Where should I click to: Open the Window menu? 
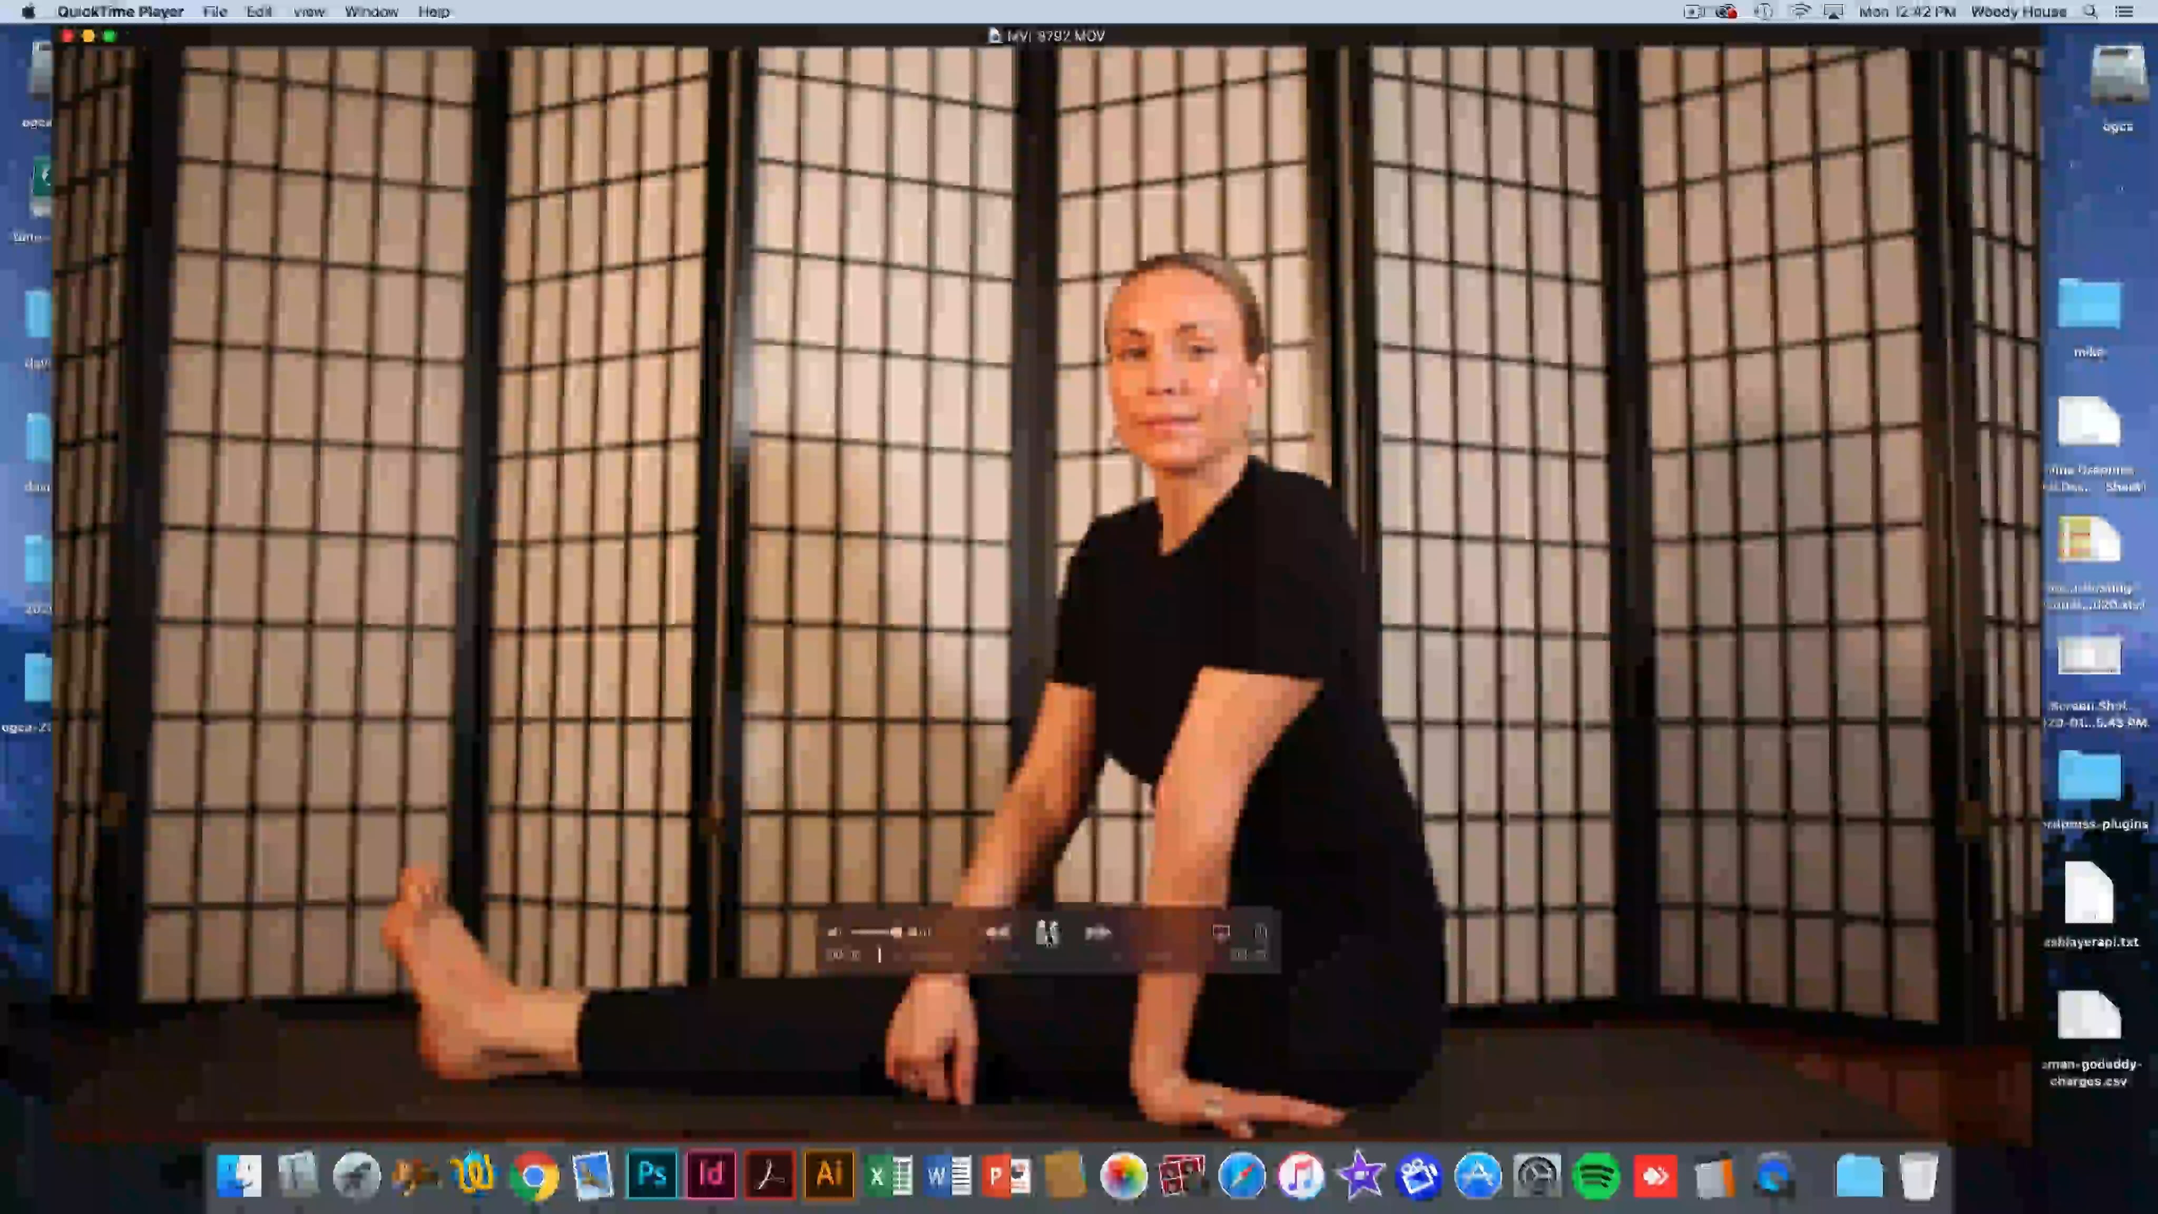[371, 12]
